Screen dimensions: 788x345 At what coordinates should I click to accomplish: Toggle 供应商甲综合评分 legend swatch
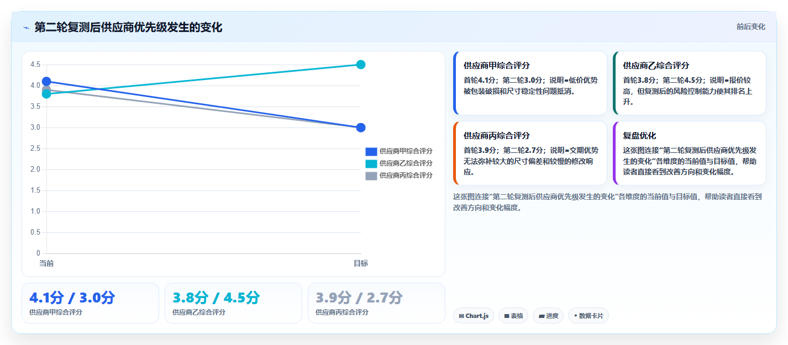point(371,151)
